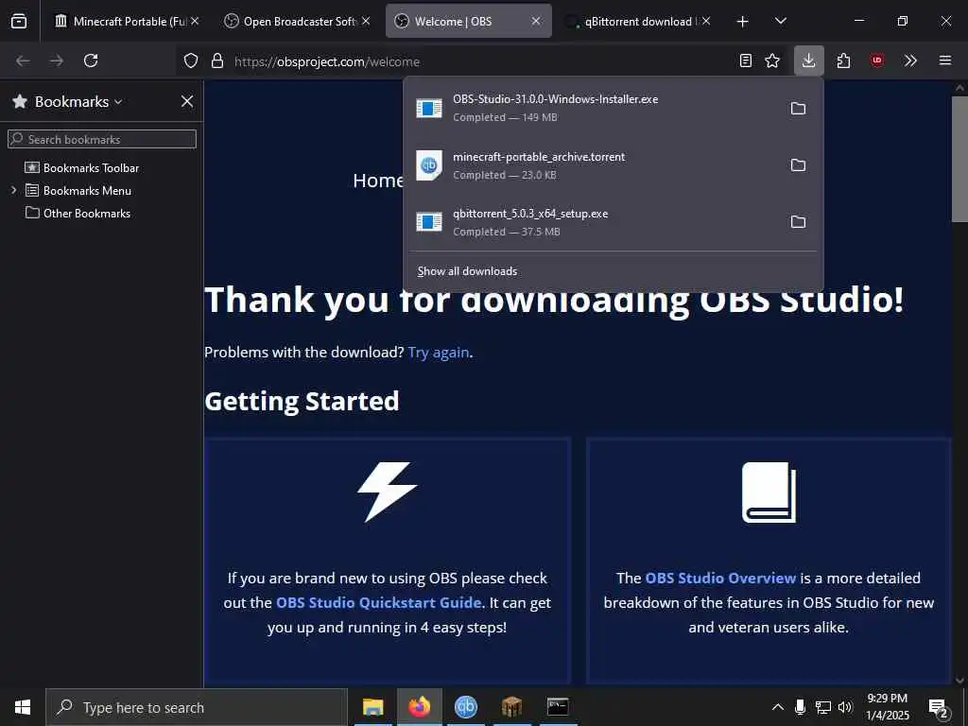Open qBittorrent from the taskbar
Viewport: 968px width, 726px height.
coord(466,707)
